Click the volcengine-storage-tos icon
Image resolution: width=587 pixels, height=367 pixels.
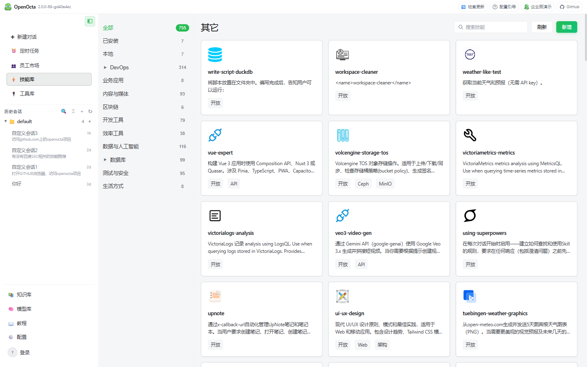tap(342, 135)
